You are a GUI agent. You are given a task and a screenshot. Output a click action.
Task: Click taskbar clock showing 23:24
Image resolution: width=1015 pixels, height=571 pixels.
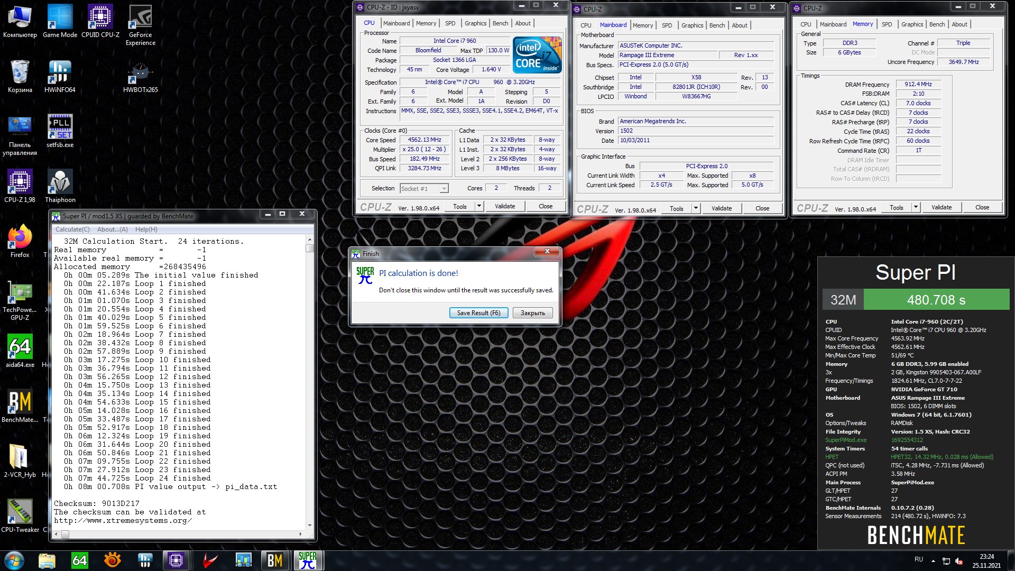tap(986, 561)
